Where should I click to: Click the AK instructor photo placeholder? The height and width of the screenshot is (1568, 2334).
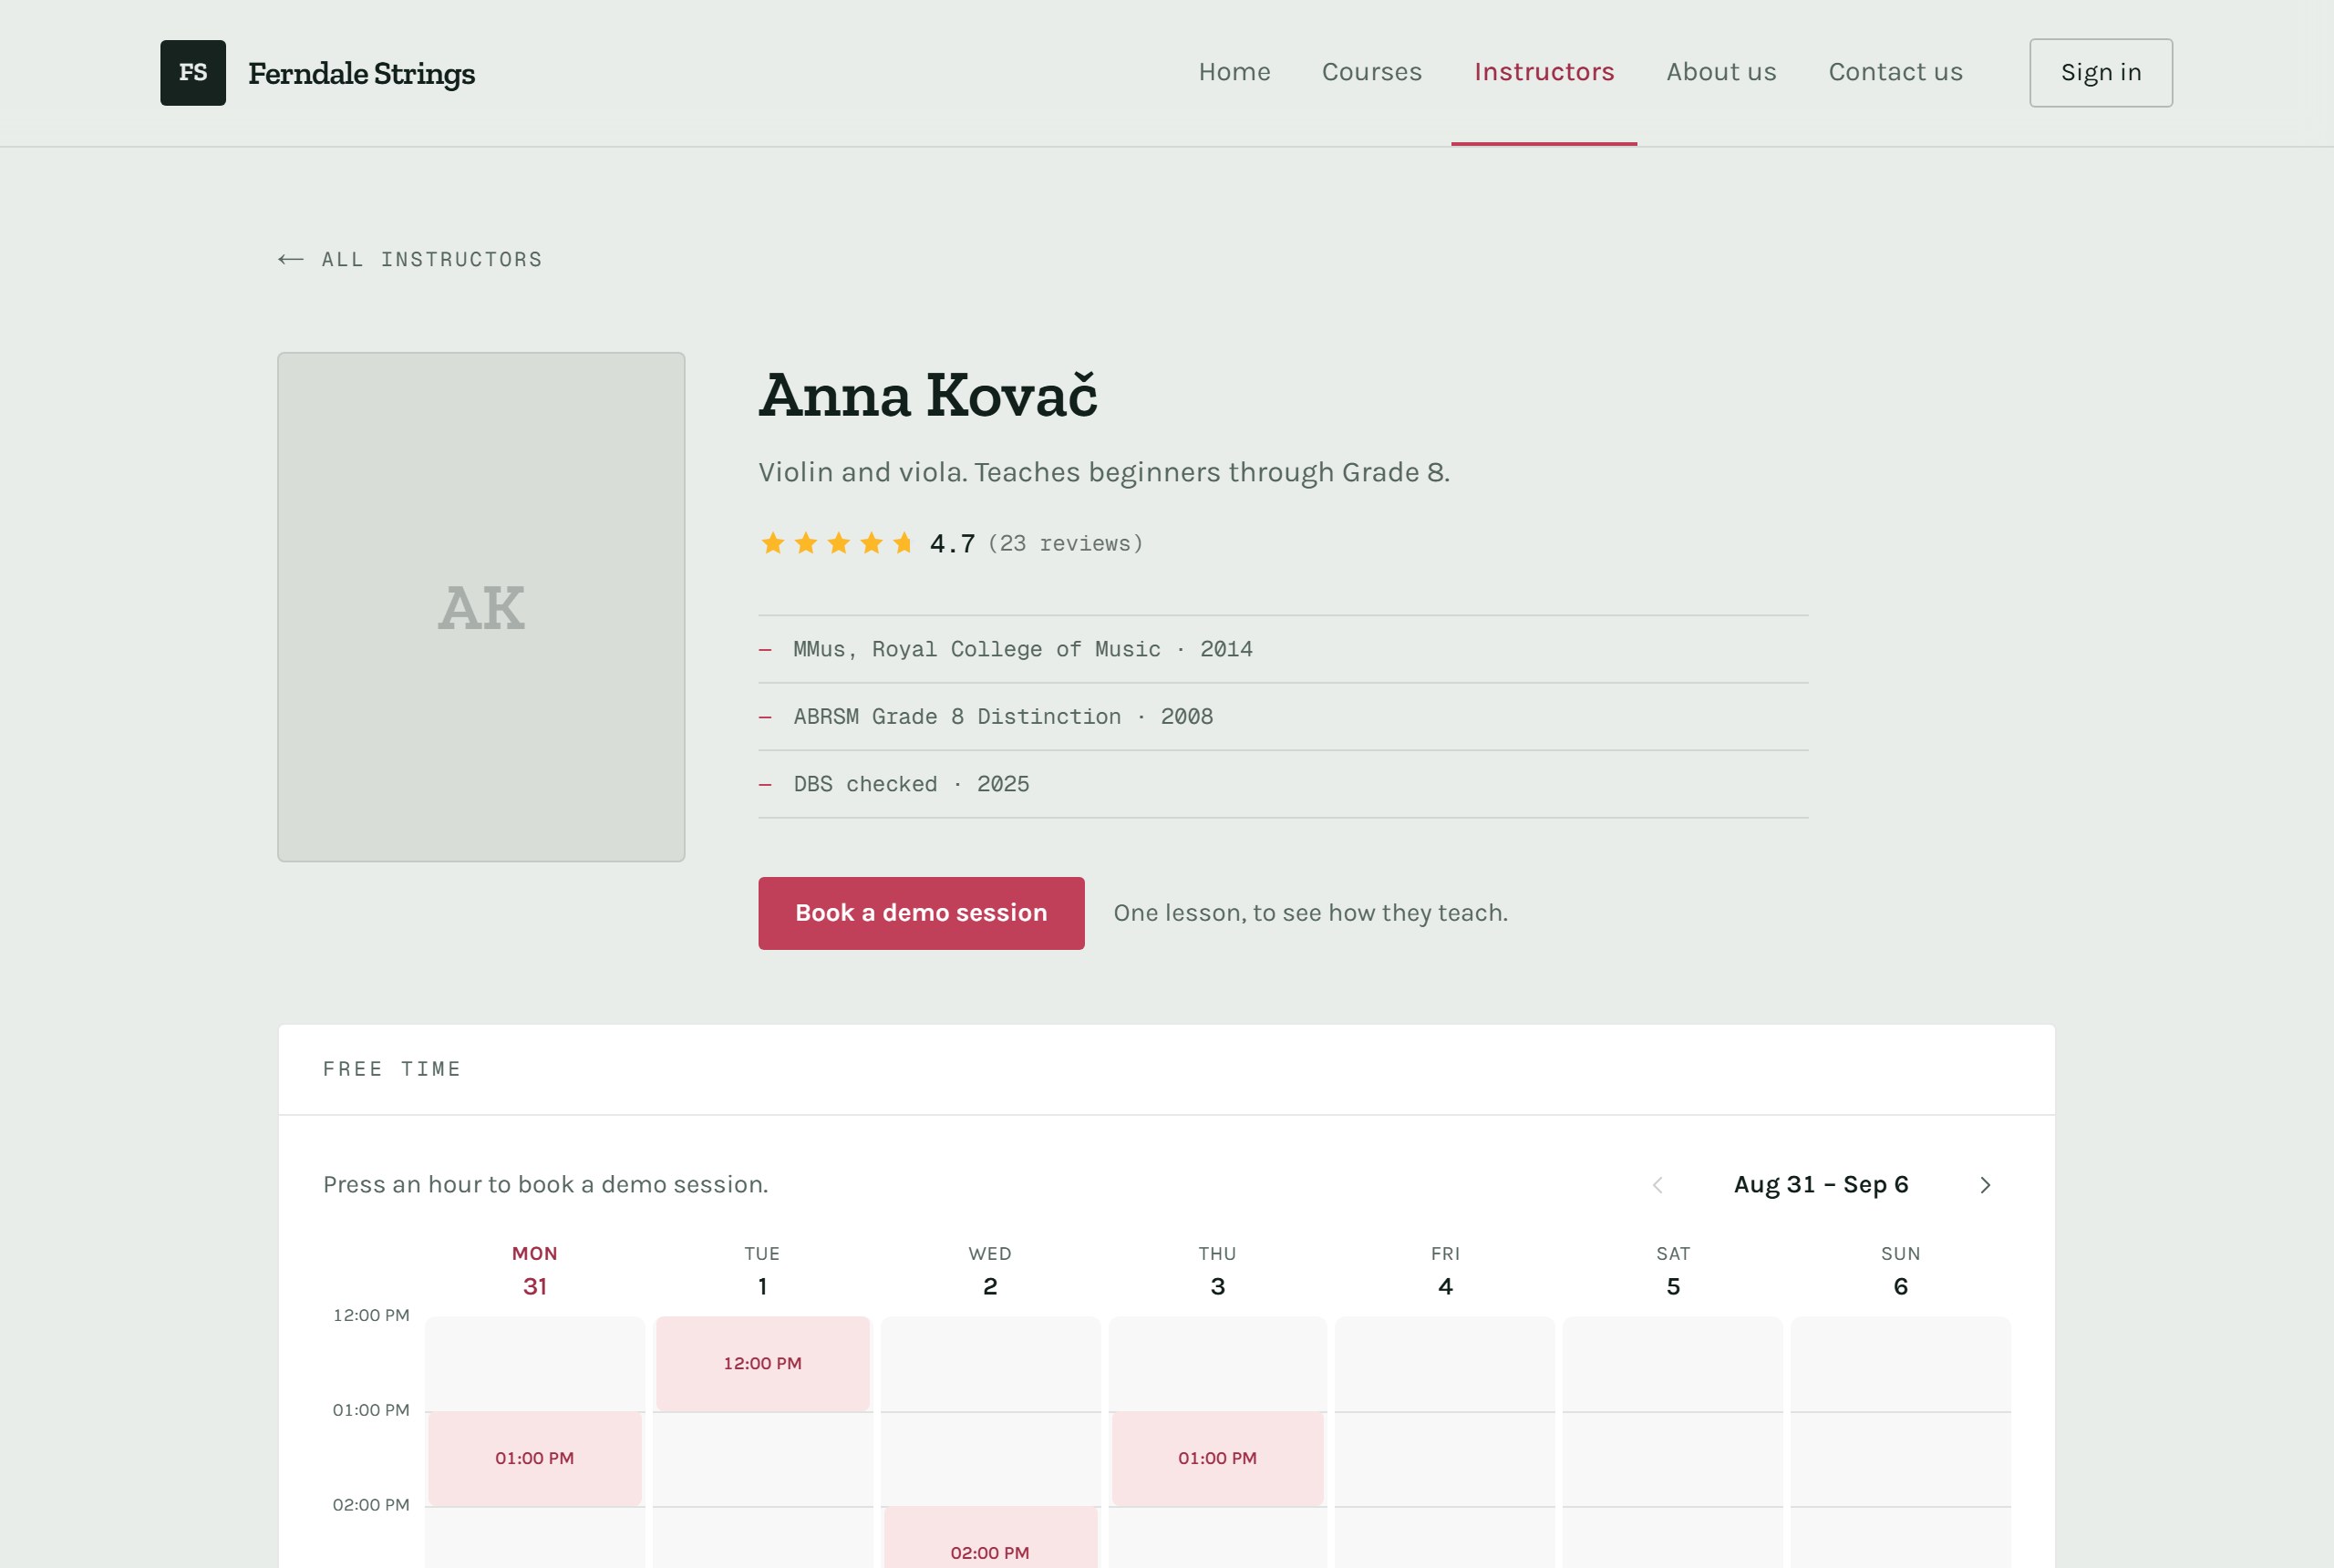click(x=481, y=607)
